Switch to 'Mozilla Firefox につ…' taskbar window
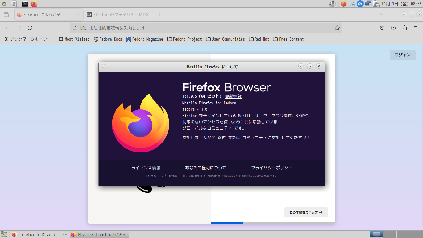The width and height of the screenshot is (423, 238). tap(99, 235)
